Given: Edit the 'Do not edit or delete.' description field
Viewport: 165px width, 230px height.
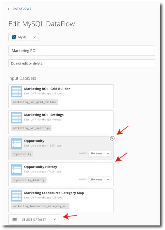Looking at the screenshot, I should (x=82, y=63).
